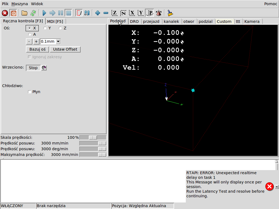The image size is (279, 209).
Task: Click the cyan tool marker in preview
Action: click(x=193, y=90)
